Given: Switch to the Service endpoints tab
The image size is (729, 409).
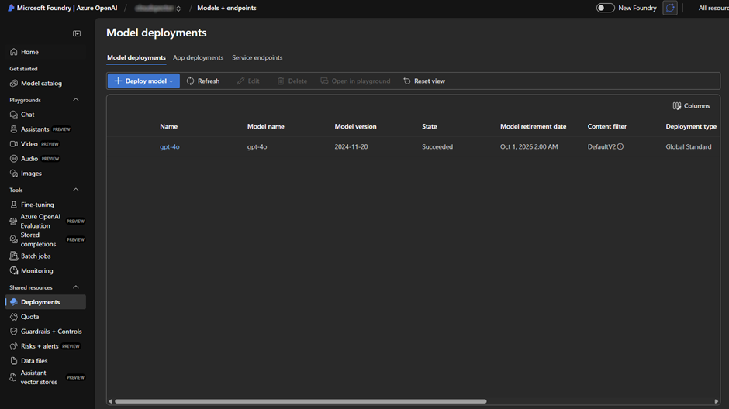Looking at the screenshot, I should coord(257,57).
